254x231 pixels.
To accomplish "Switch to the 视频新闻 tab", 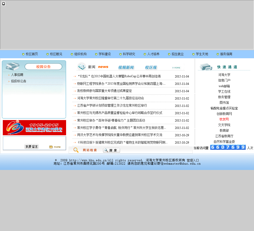I will (x=126, y=67).
